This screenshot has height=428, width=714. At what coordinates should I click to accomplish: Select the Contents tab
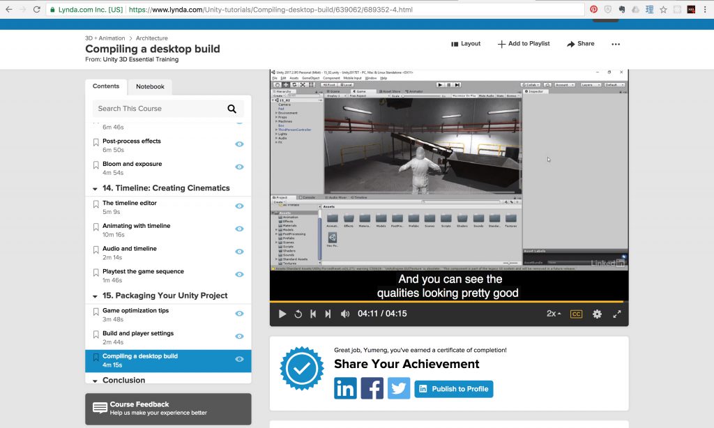106,86
